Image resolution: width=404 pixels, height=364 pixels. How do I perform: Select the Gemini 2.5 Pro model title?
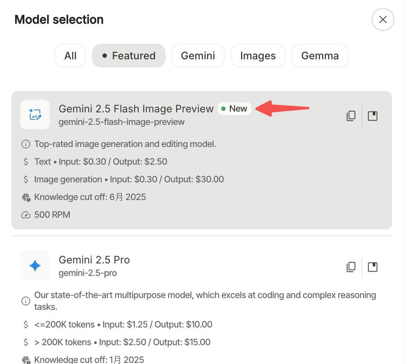(x=94, y=260)
